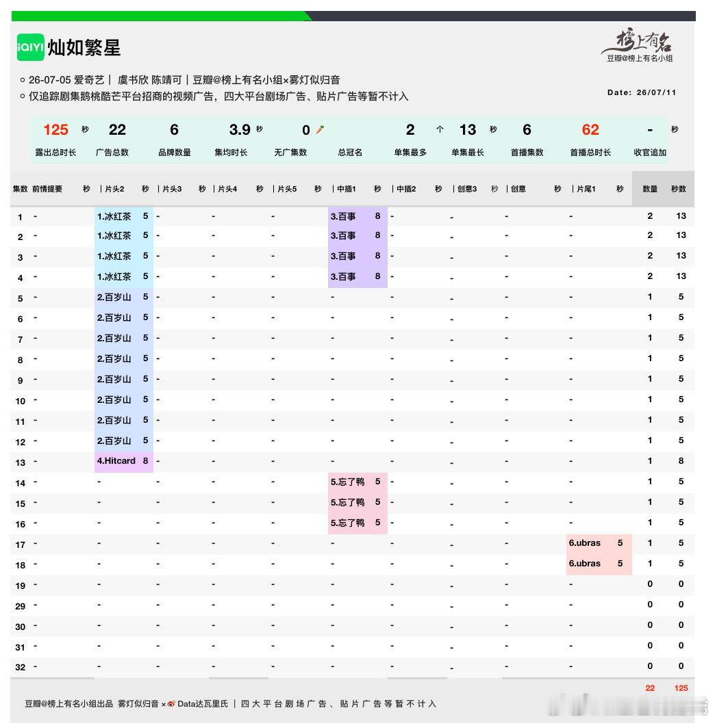Click the 首播总时长 label
Viewport: 715px width, 723px height.
coord(590,152)
